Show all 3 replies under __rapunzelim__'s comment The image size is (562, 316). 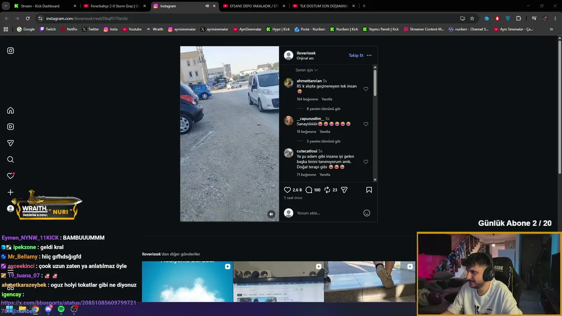pos(324,141)
